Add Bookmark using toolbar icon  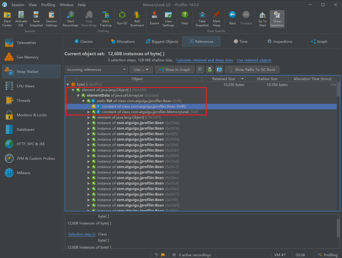pyautogui.click(x=137, y=19)
